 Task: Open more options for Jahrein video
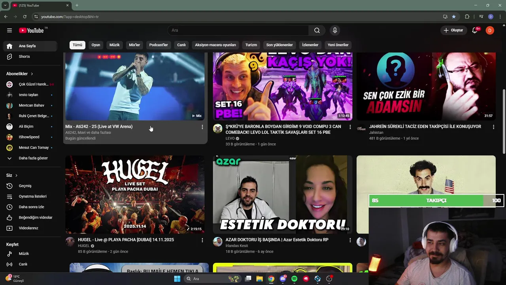pos(493,127)
